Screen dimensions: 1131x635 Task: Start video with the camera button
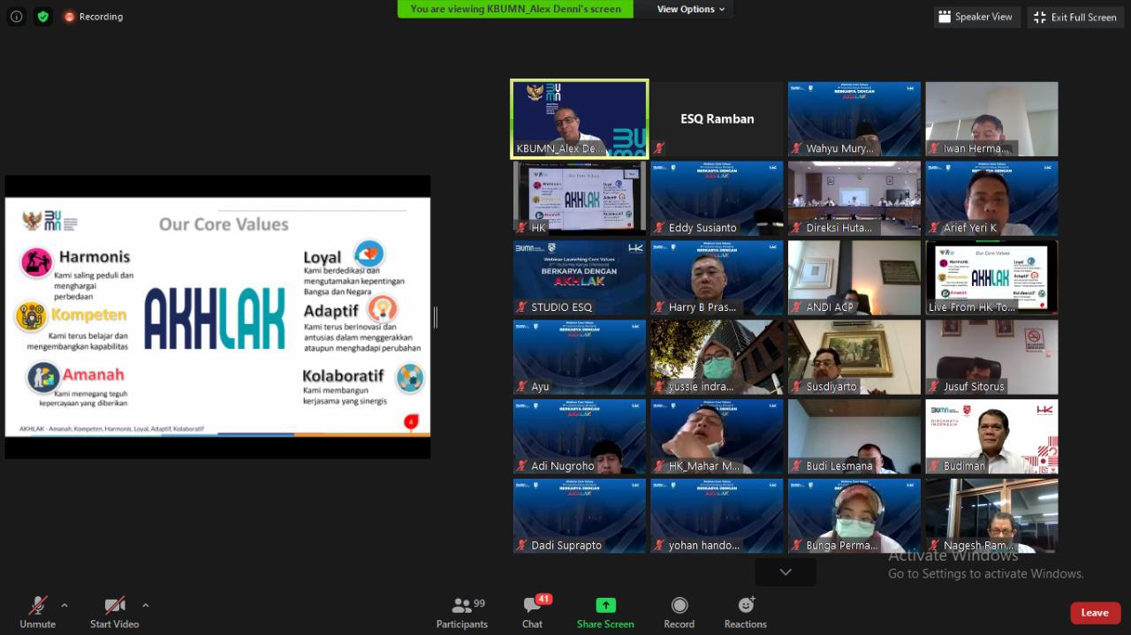(115, 612)
